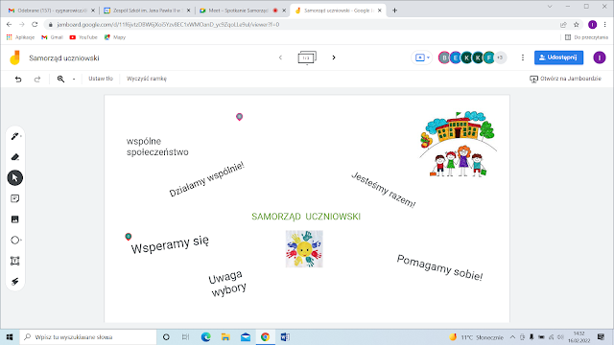This screenshot has width=614, height=345.
Task: Select the 'Pomagamy sobie!' text
Action: point(439,267)
